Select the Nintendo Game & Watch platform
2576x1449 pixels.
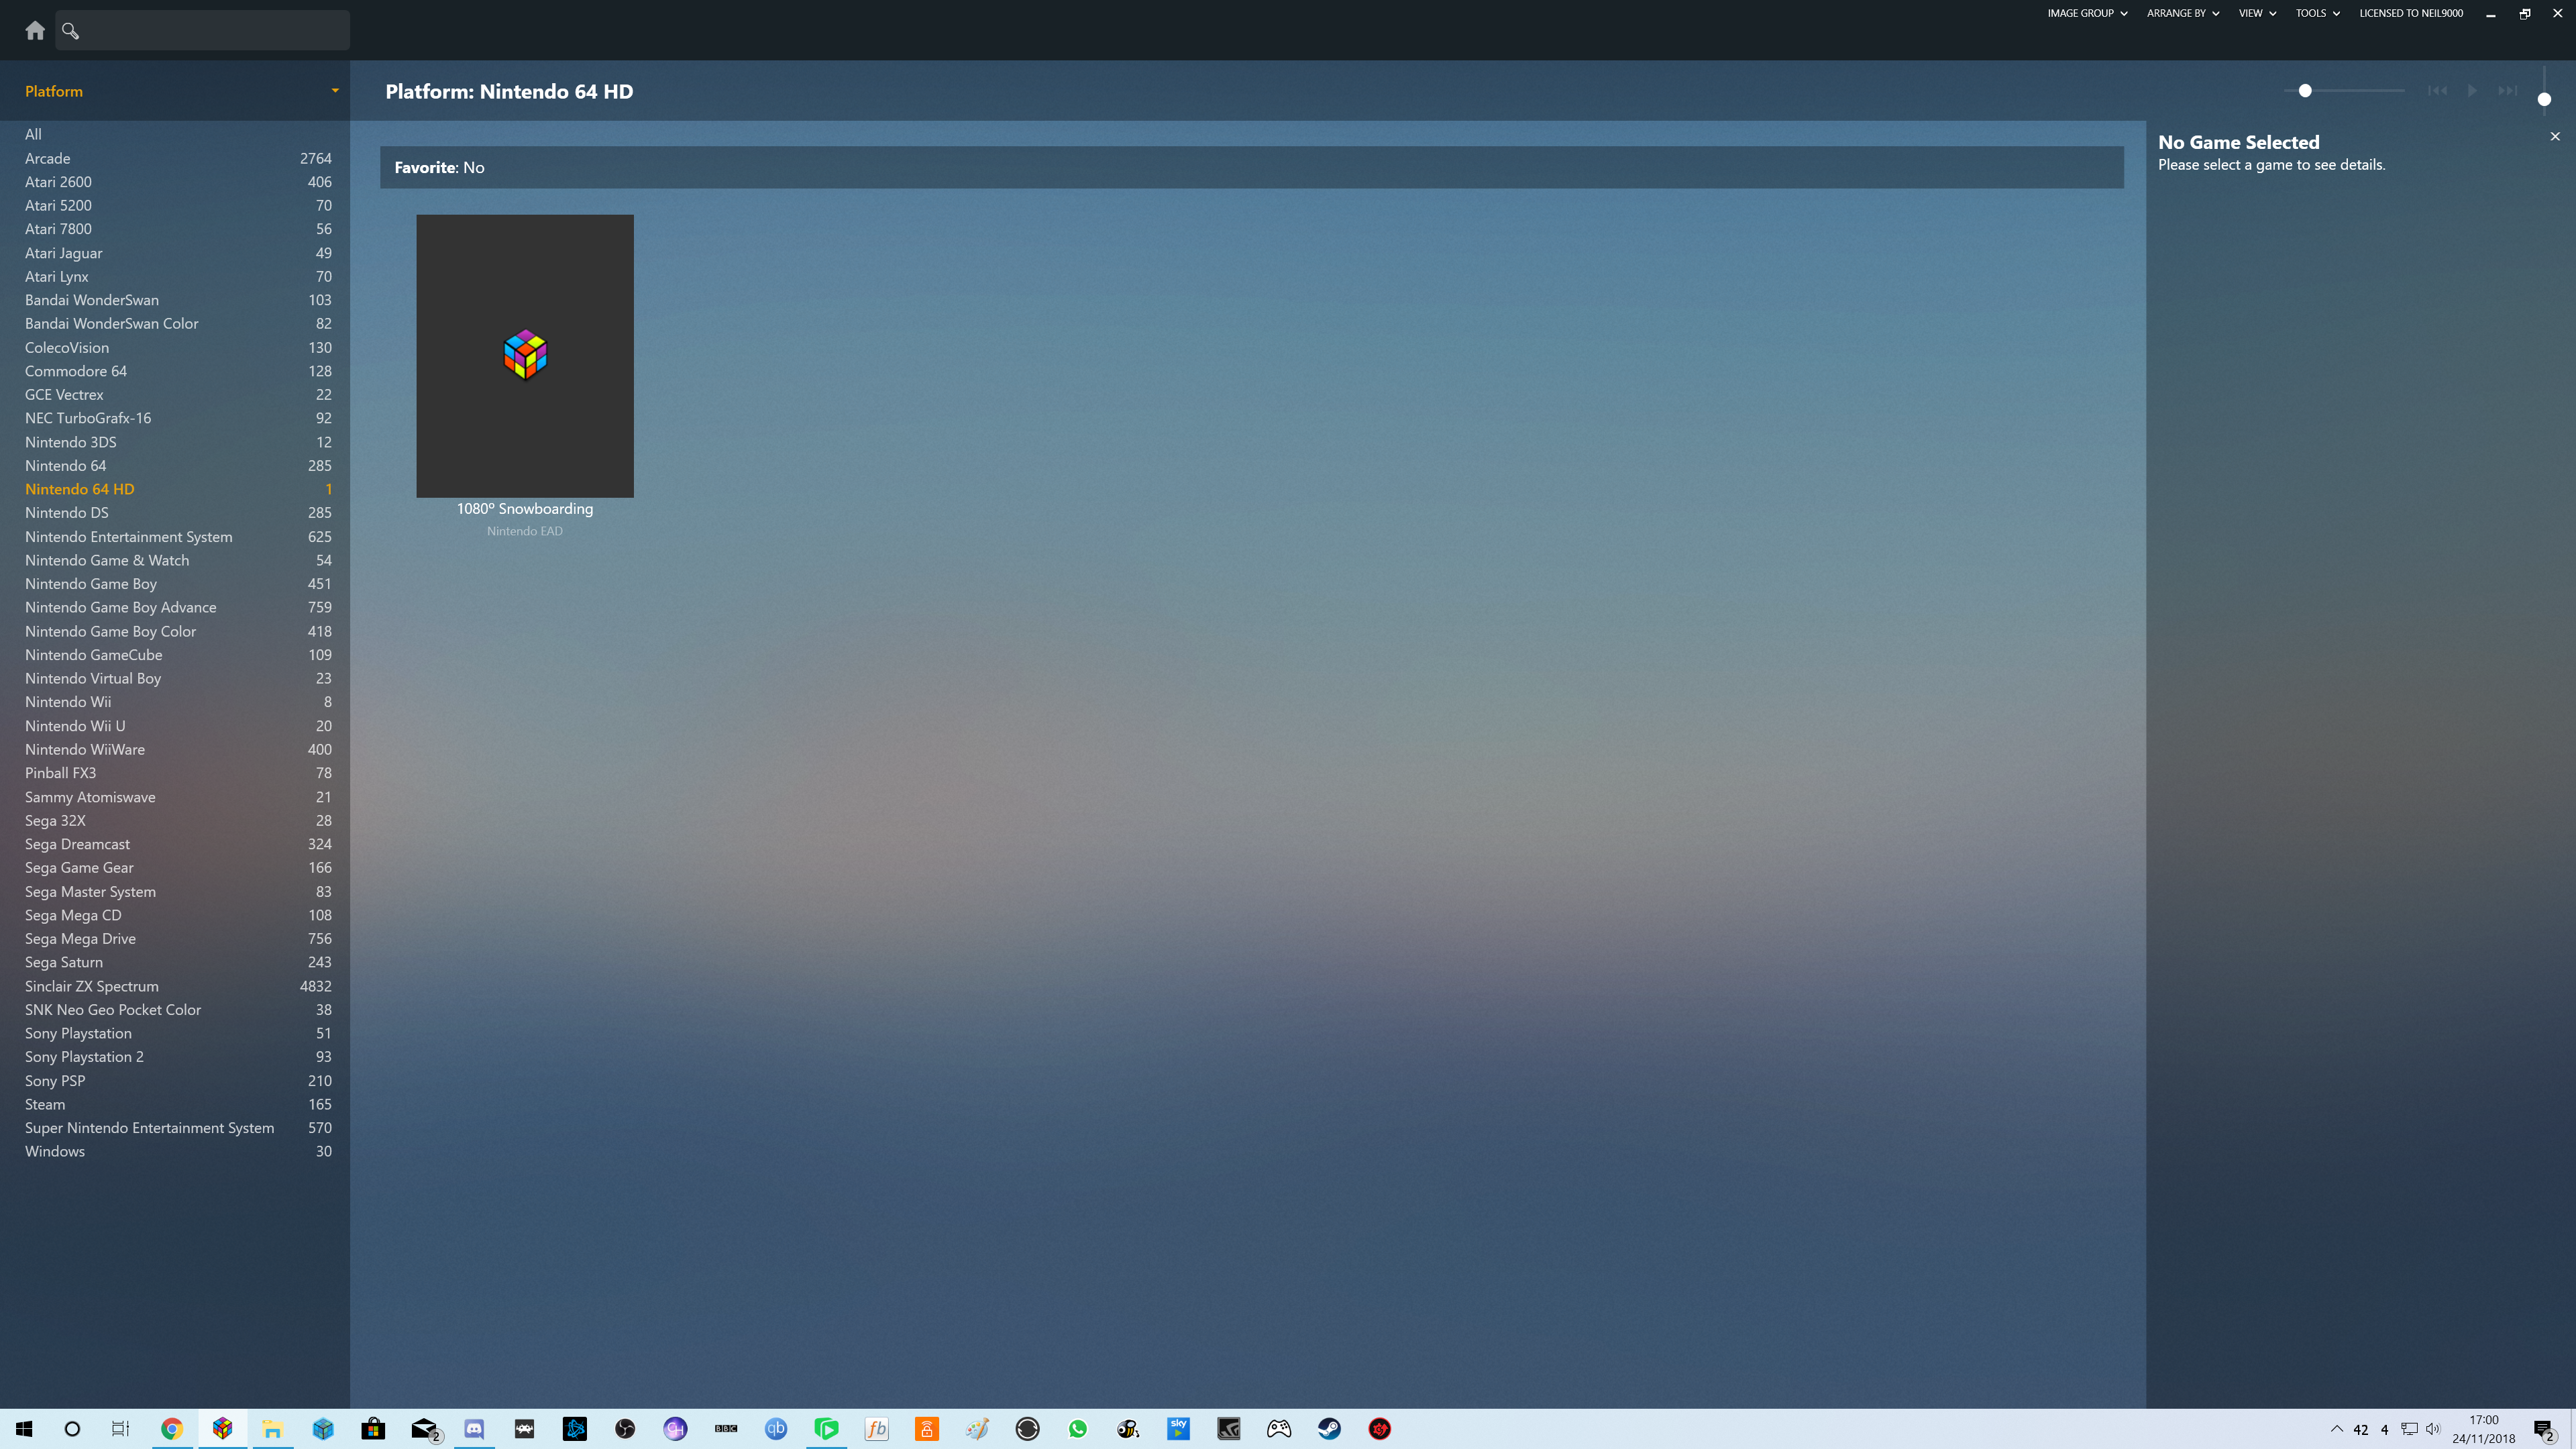(175, 560)
